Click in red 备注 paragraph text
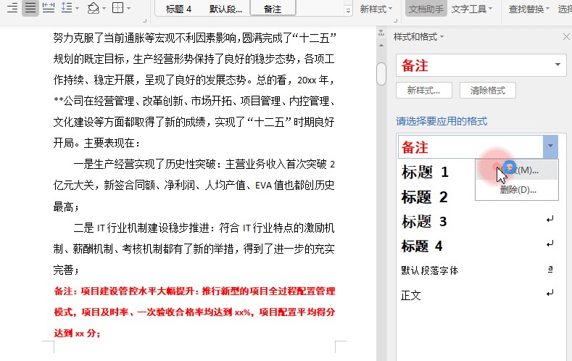This screenshot has height=361, width=572. tap(194, 312)
